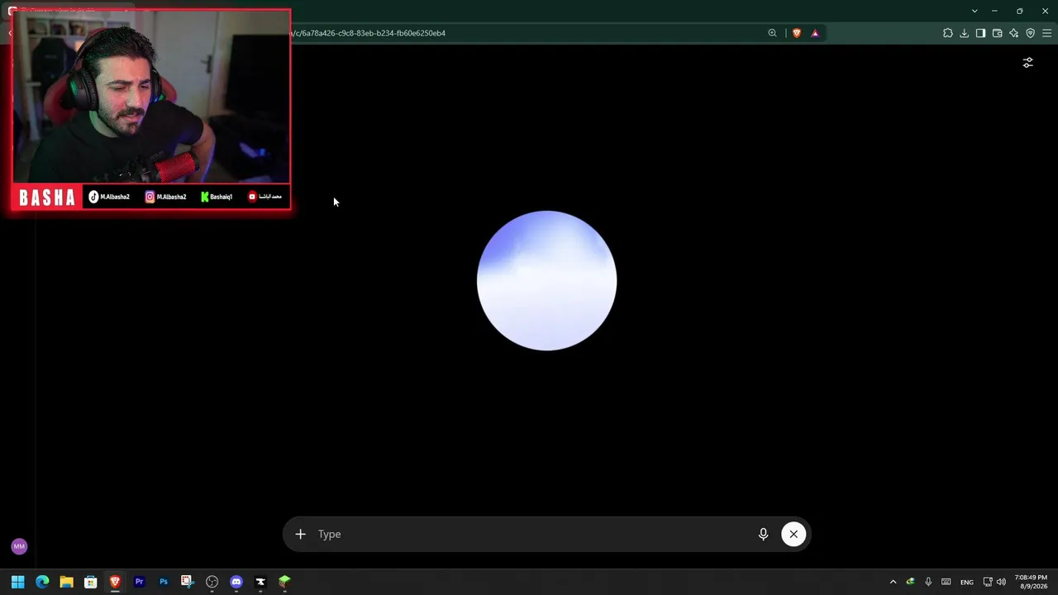This screenshot has width=1058, height=595.
Task: Open Brave VPN shield icon
Action: click(x=1030, y=33)
